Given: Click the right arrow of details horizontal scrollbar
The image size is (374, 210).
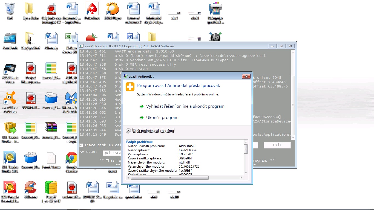Looking at the screenshot, I should click(241, 177).
